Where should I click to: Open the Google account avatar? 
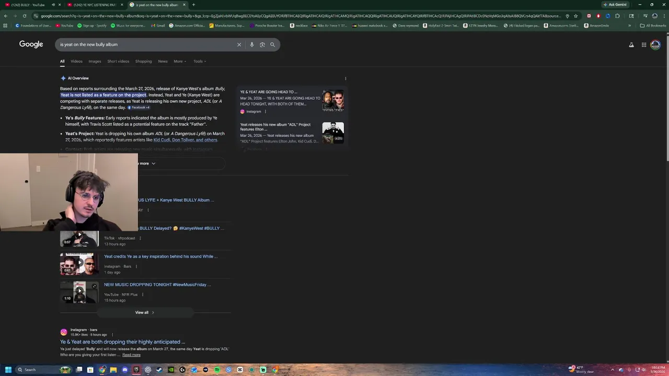click(x=655, y=45)
